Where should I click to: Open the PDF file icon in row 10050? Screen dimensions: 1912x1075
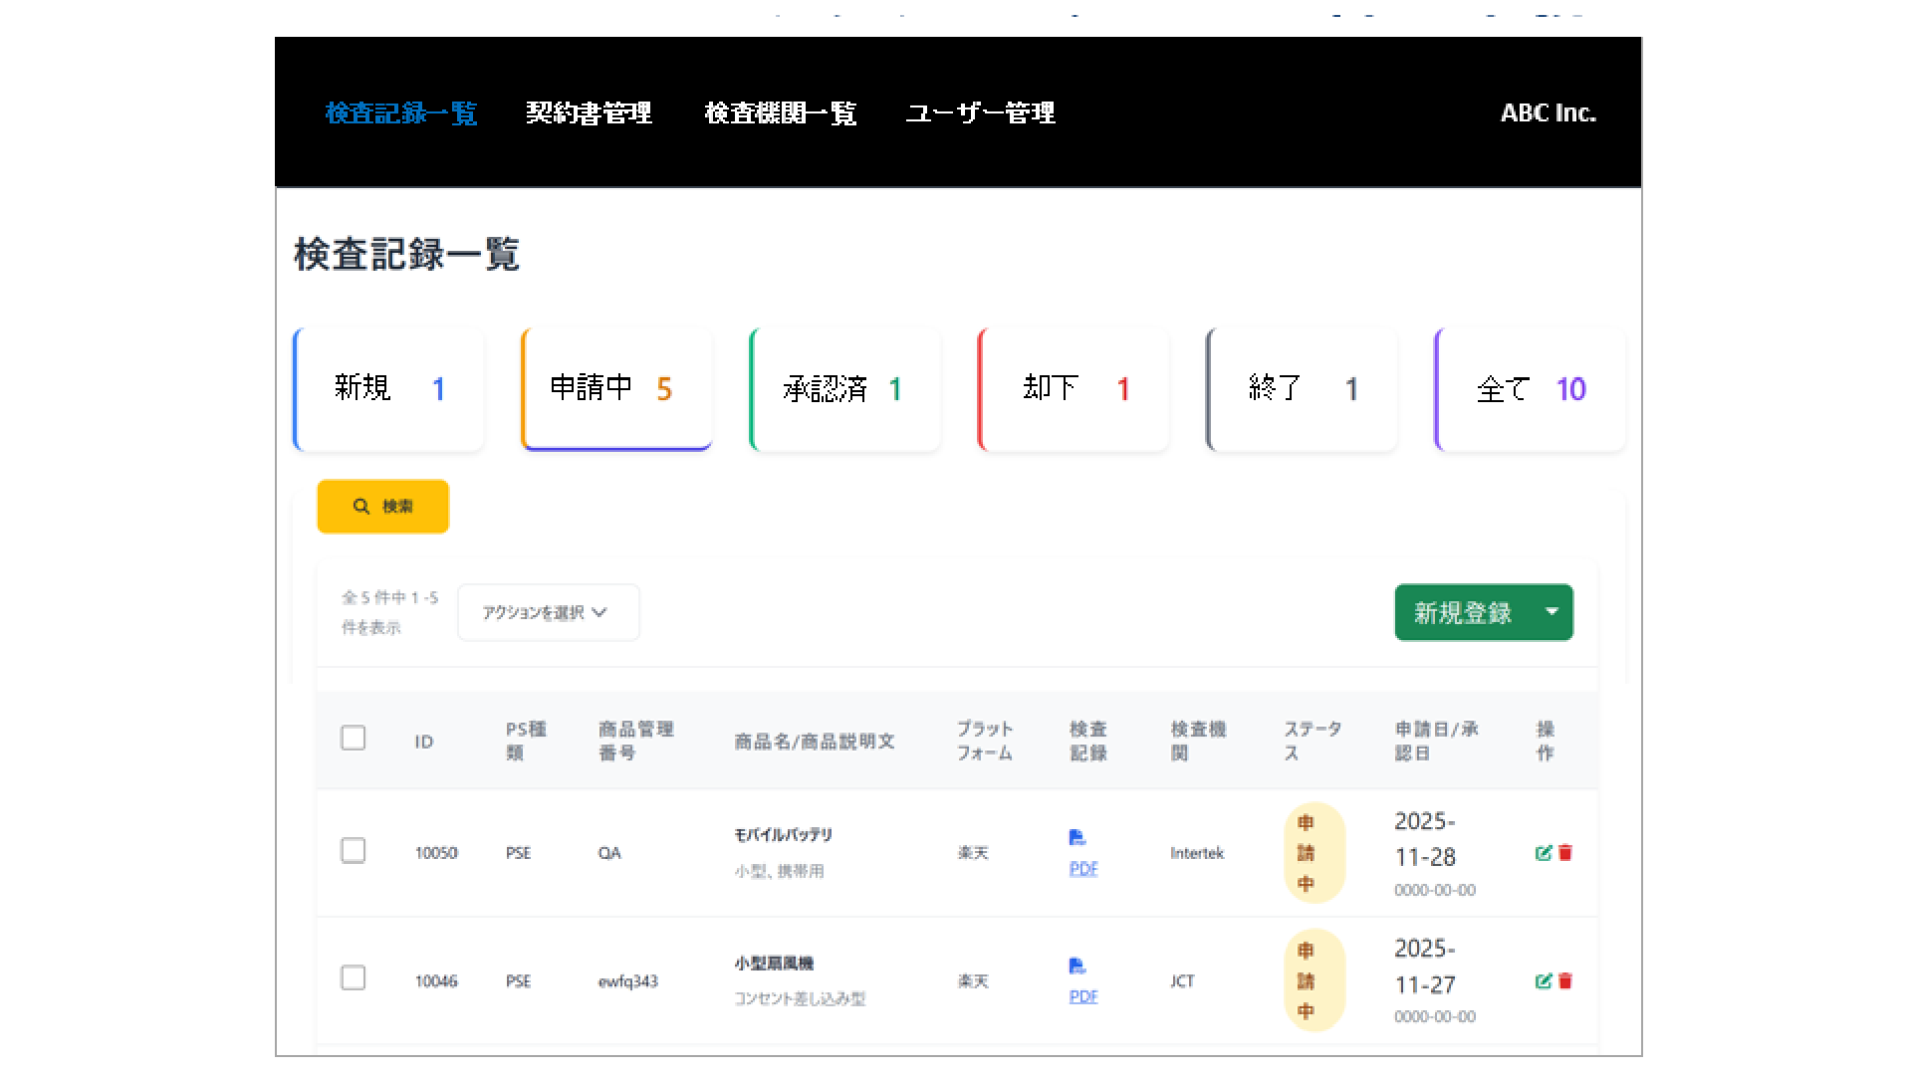click(x=1076, y=837)
